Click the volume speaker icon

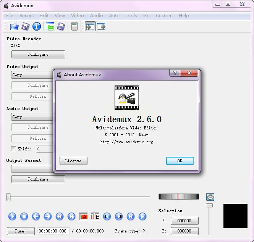click(x=210, y=197)
